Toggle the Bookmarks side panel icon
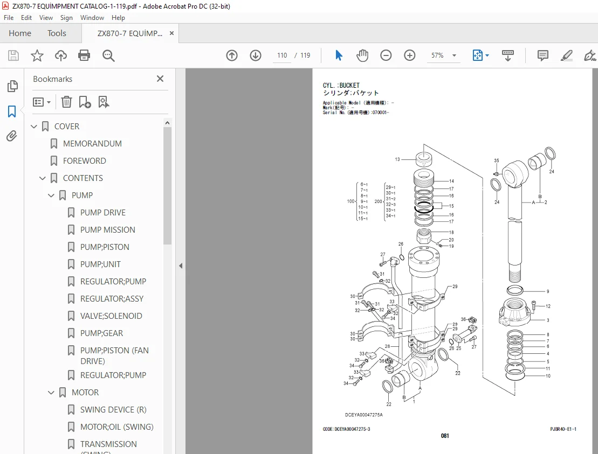Screen dimensions: 598x454 tap(12, 111)
